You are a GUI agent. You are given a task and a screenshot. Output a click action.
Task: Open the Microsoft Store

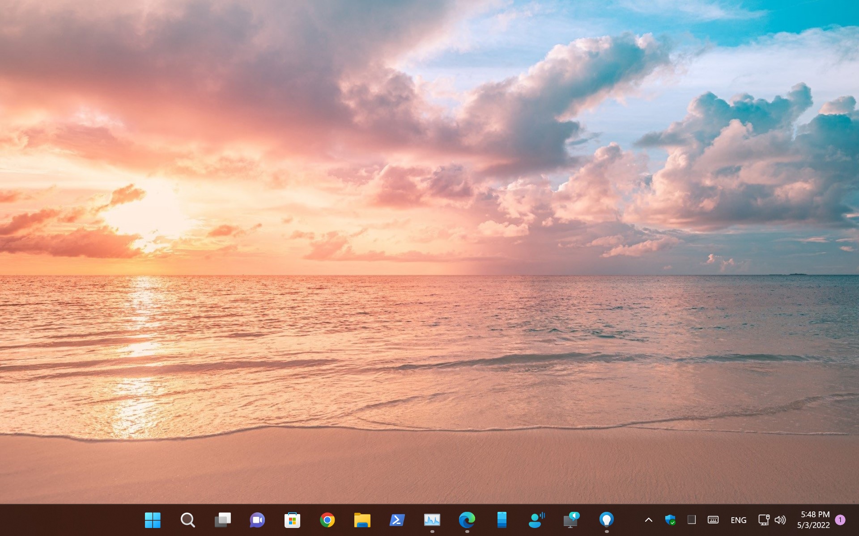pyautogui.click(x=292, y=520)
